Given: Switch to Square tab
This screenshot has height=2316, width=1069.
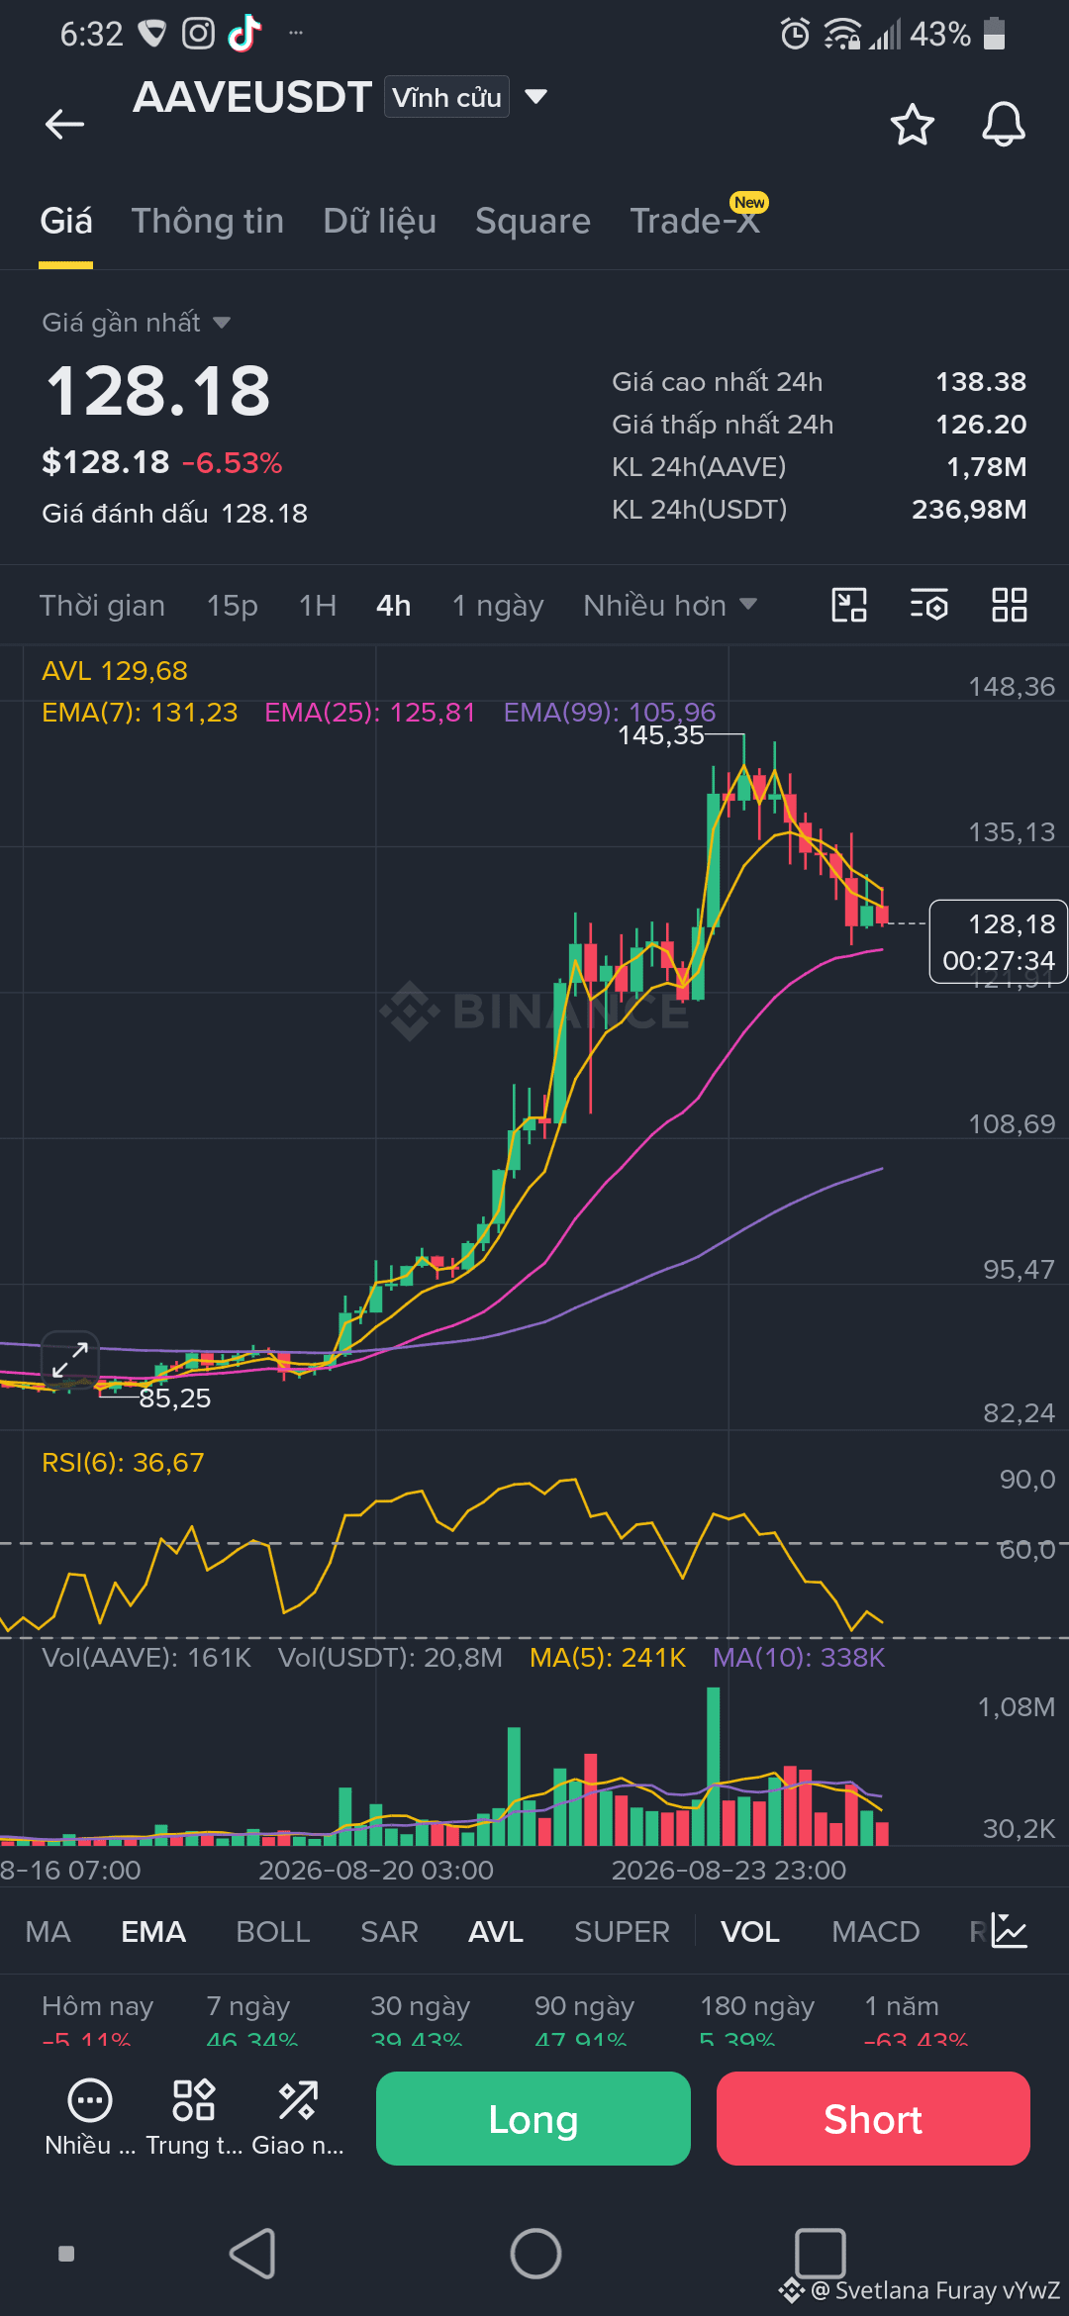Looking at the screenshot, I should pyautogui.click(x=533, y=221).
